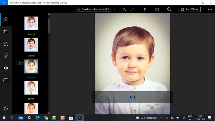
Task: Apply Auto Enhance magic wand
Action: pyautogui.click(x=145, y=9)
